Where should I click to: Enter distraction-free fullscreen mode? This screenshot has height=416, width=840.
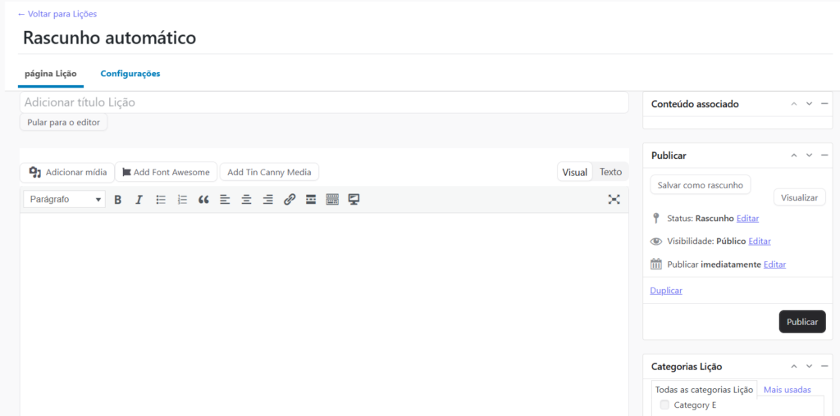pyautogui.click(x=614, y=199)
